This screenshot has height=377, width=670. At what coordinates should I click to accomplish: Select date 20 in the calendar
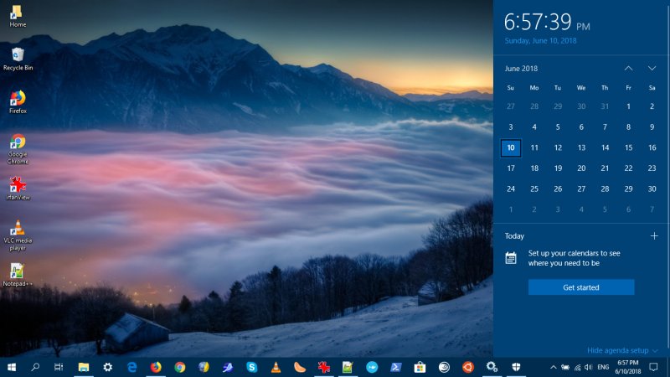[x=581, y=168]
